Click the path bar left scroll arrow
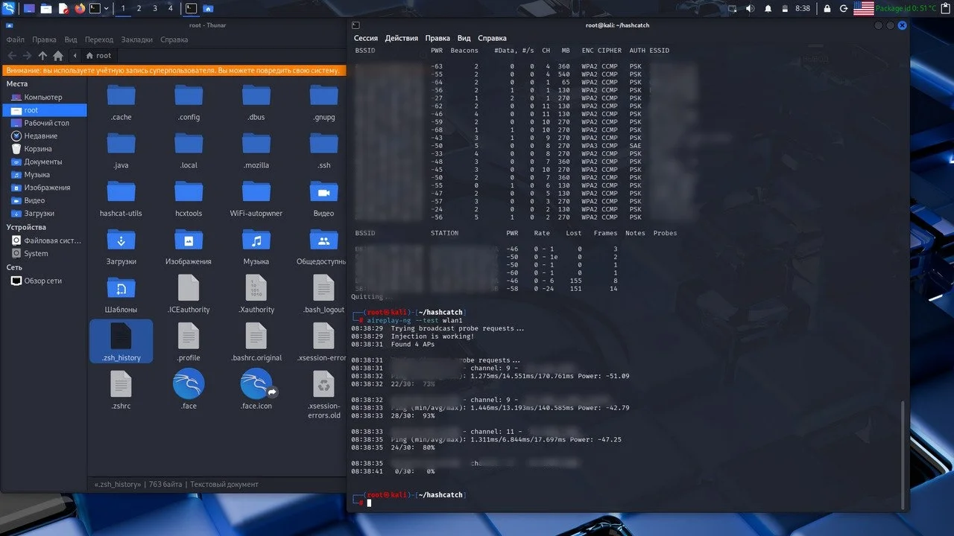The width and height of the screenshot is (954, 536). click(75, 56)
